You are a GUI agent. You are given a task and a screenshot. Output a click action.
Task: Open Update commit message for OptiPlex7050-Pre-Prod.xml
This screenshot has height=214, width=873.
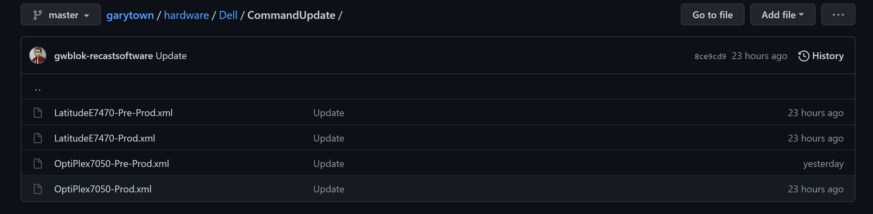[329, 164]
